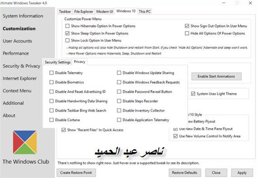Click Restore Defaults button

point(185,173)
